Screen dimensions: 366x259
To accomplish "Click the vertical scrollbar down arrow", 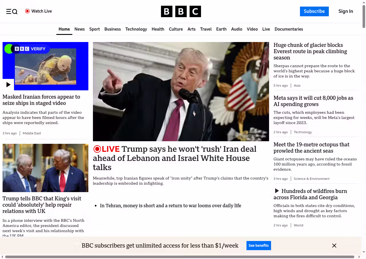I will pyautogui.click(x=364, y=252).
